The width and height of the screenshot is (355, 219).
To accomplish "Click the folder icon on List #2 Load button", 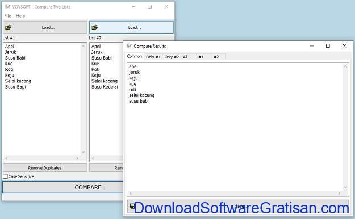I will click(x=94, y=27).
